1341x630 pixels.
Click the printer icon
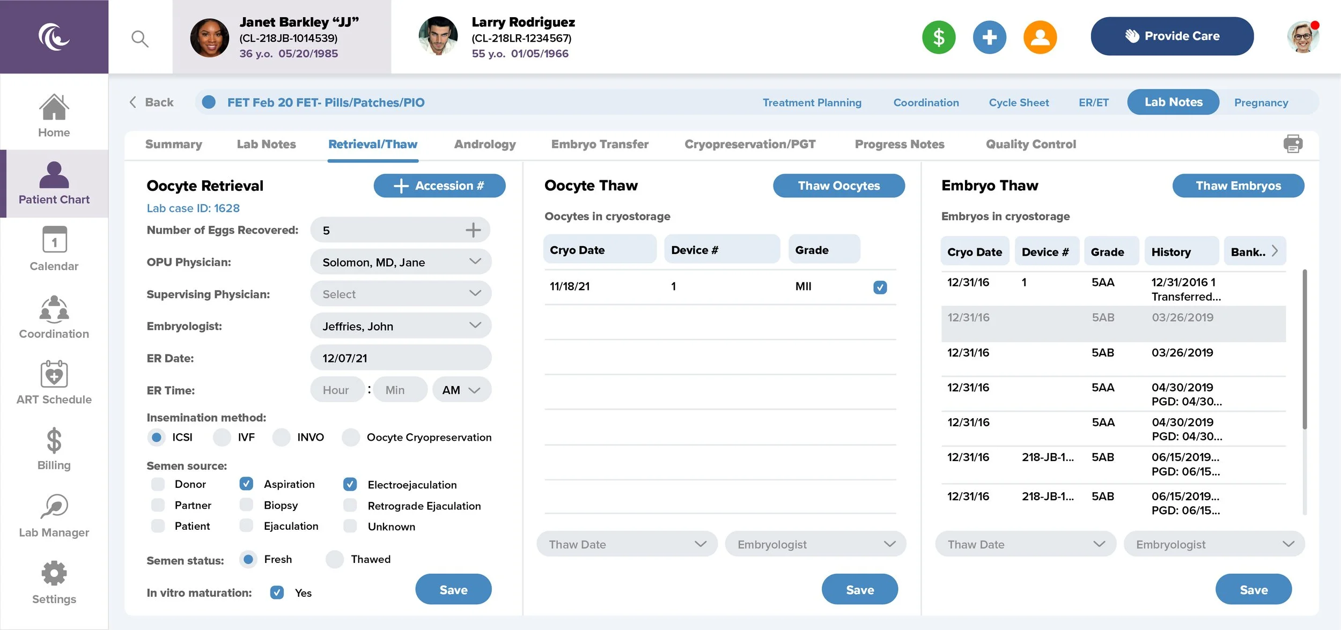pos(1293,144)
